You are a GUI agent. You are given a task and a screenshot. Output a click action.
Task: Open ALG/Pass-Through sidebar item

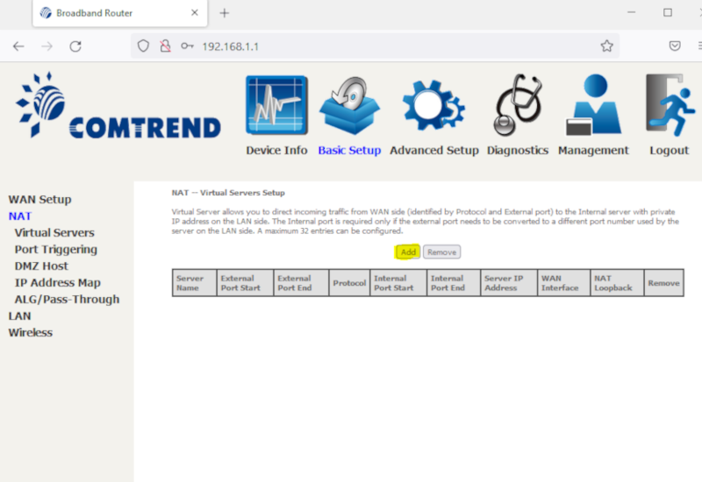(x=67, y=300)
